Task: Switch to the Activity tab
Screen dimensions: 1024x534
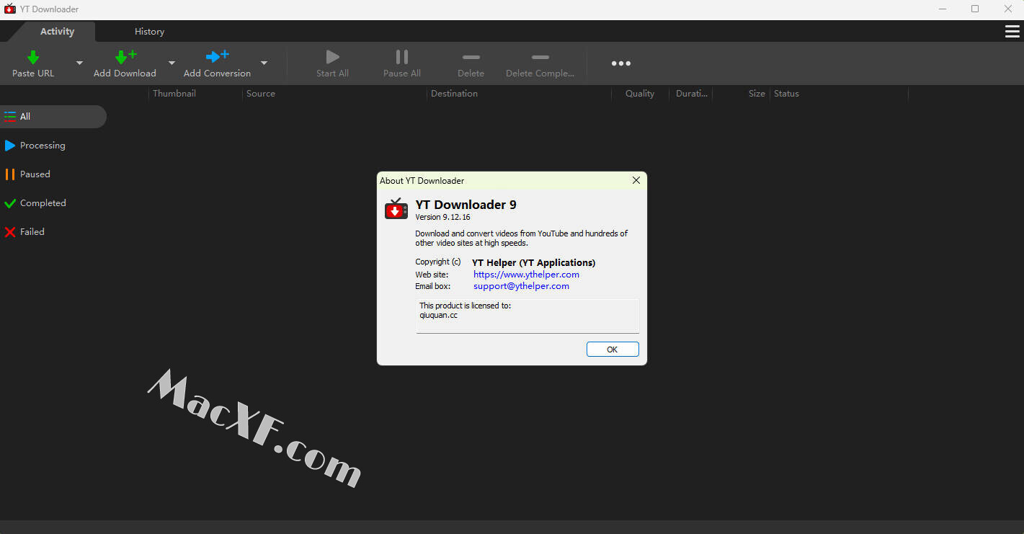Action: pos(57,31)
